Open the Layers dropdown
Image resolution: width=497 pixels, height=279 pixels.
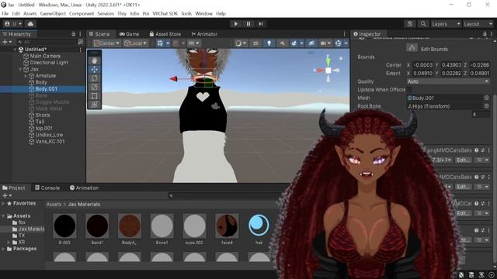(x=445, y=24)
